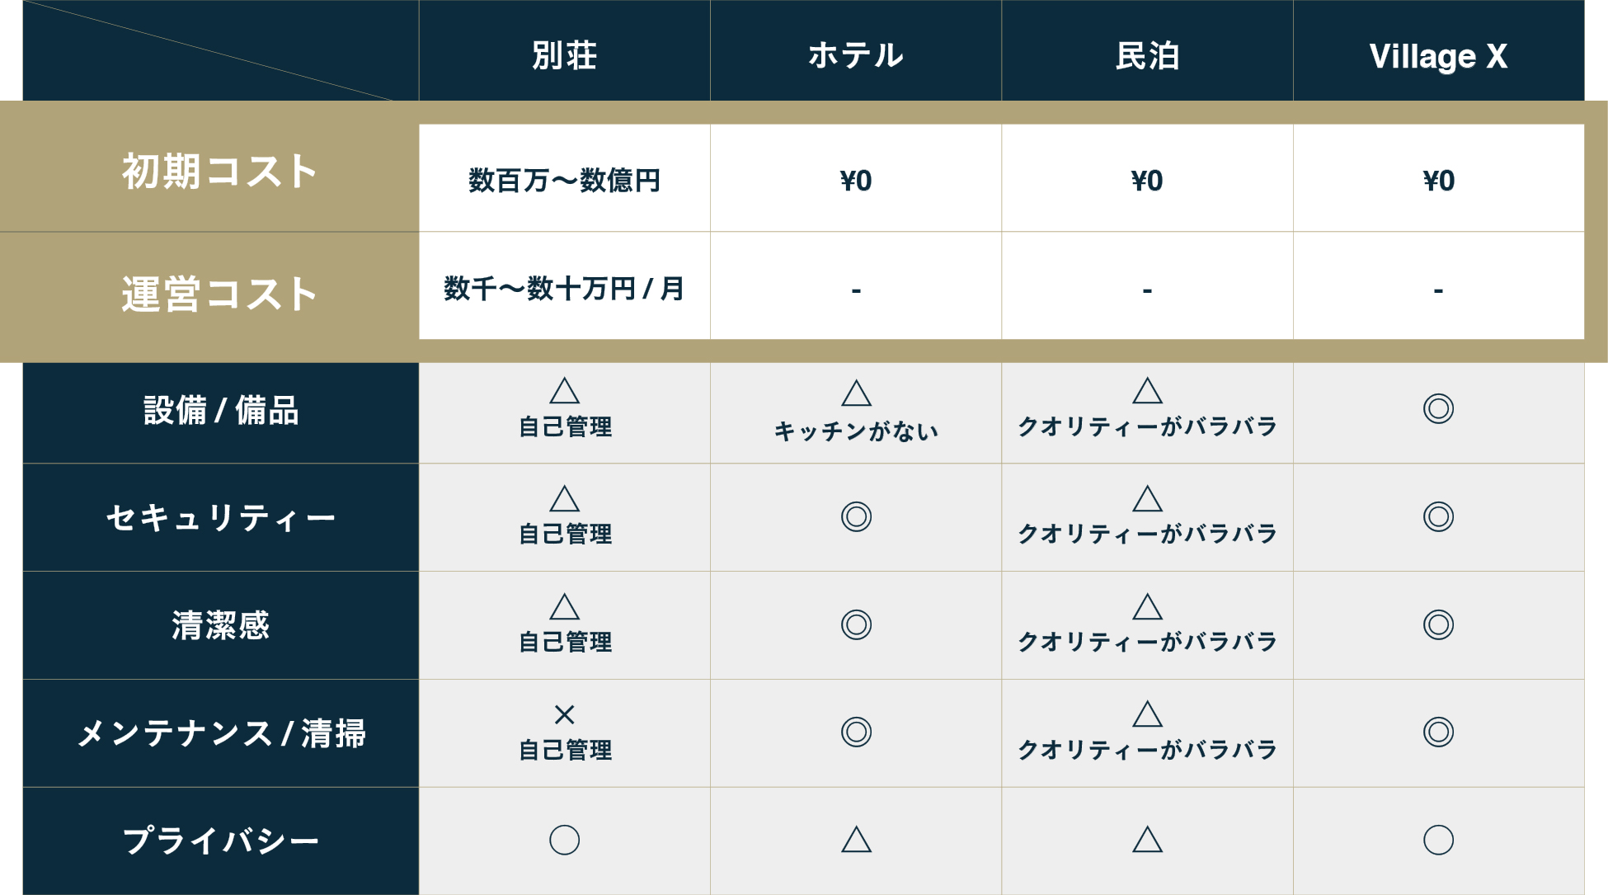Screen dimensions: 1608x895
Task: Click the double circle for Village X 設備/備品
Action: click(1438, 408)
